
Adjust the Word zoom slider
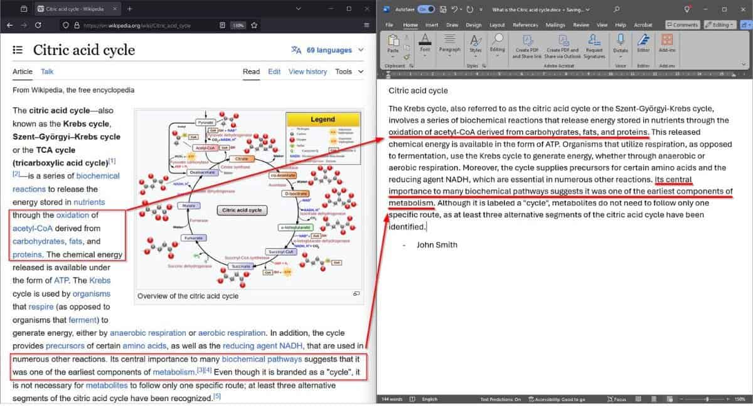[x=707, y=399]
